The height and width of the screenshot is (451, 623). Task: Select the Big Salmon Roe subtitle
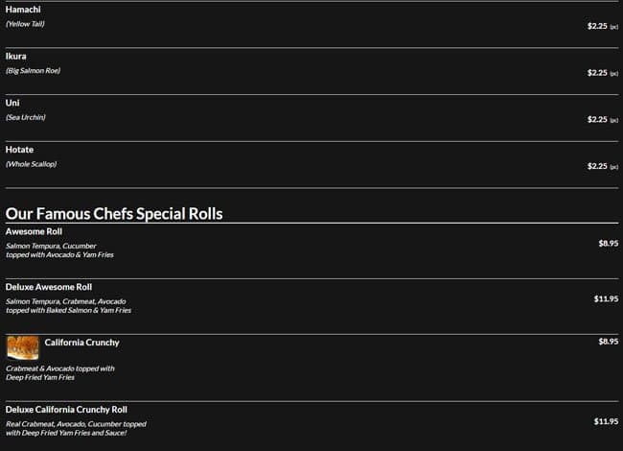[33, 71]
